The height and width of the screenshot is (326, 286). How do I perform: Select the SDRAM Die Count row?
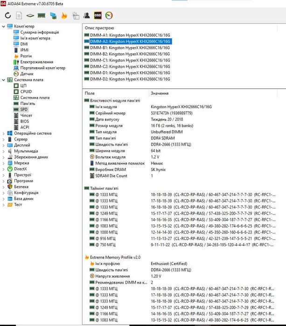coord(180,176)
